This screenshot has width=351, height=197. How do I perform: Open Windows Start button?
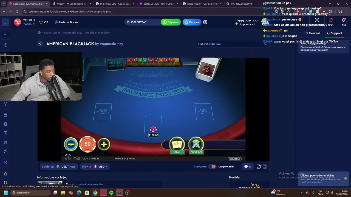tap(5, 193)
